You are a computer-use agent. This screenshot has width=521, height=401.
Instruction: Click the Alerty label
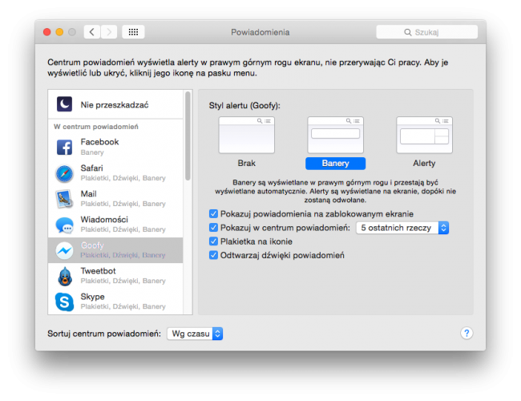click(x=424, y=164)
